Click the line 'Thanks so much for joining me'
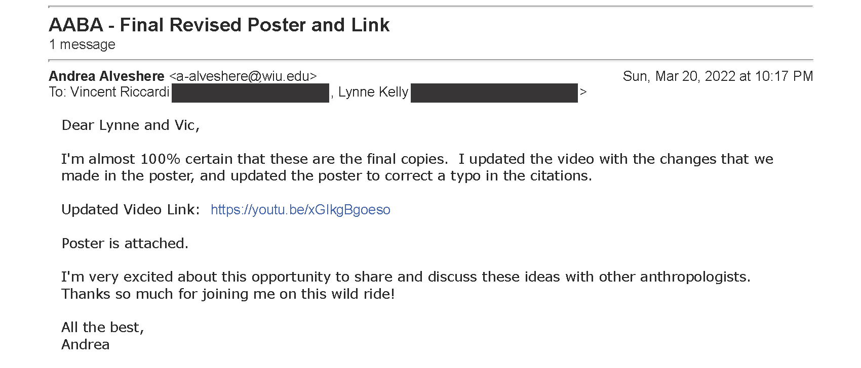 [228, 294]
